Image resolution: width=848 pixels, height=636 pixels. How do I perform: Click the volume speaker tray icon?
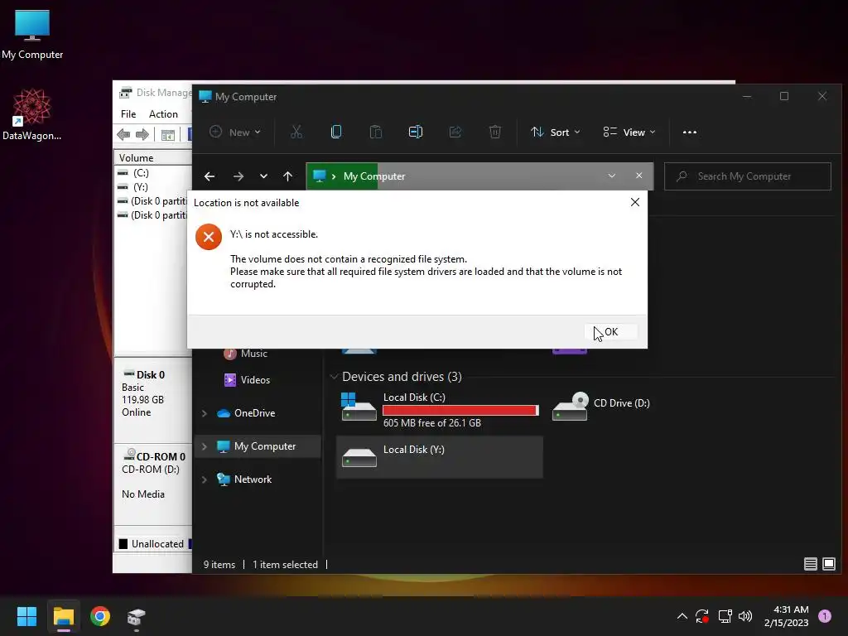(745, 616)
